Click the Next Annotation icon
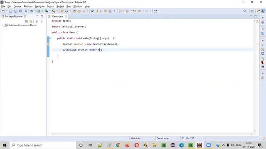266x149 pixels. click(x=120, y=11)
